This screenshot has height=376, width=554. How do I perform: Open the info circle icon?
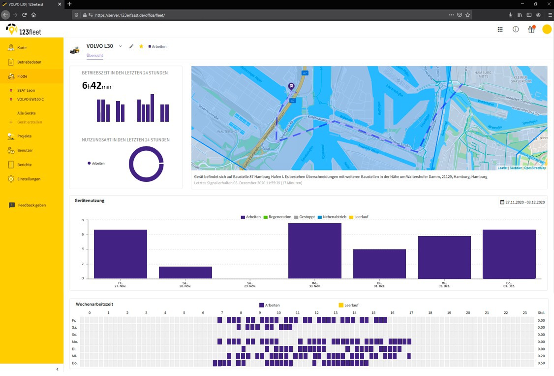tap(516, 30)
